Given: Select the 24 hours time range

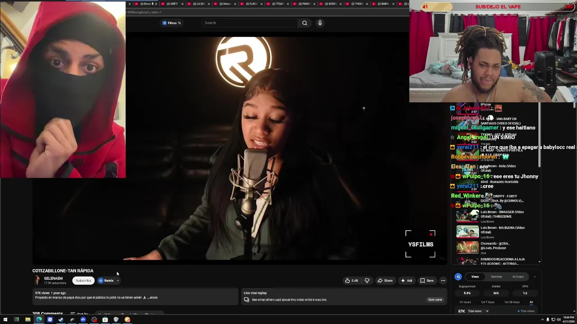Looking at the screenshot, I should click(465, 302).
